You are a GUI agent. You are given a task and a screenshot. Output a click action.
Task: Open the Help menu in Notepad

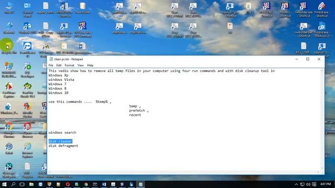tap(90, 65)
